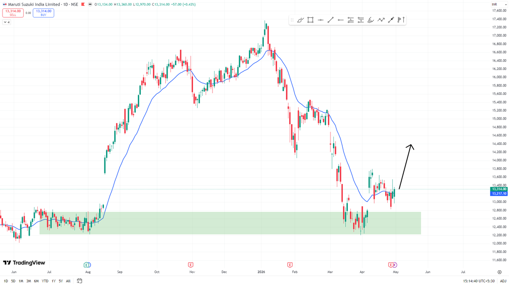Set range to All

point(68,281)
